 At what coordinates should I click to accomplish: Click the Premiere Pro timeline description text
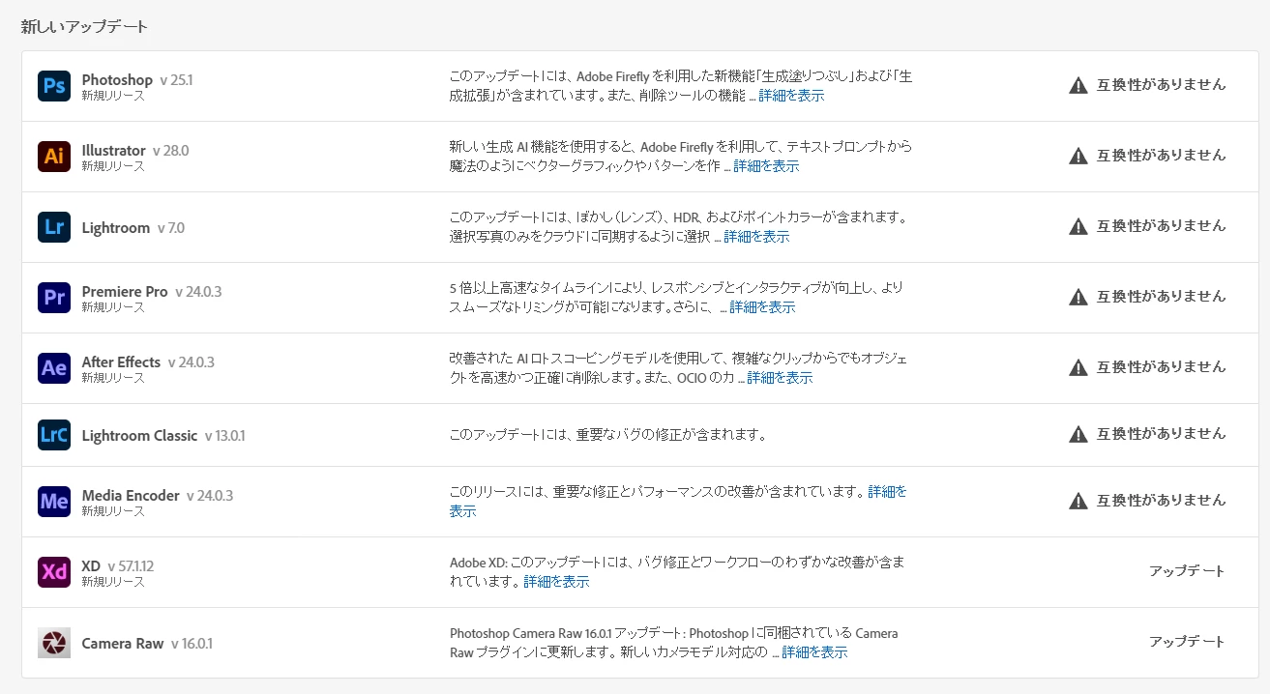[677, 298]
